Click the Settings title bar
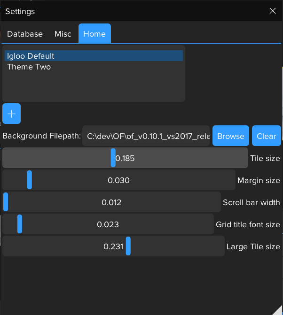The image size is (283, 315). pyautogui.click(x=132, y=11)
